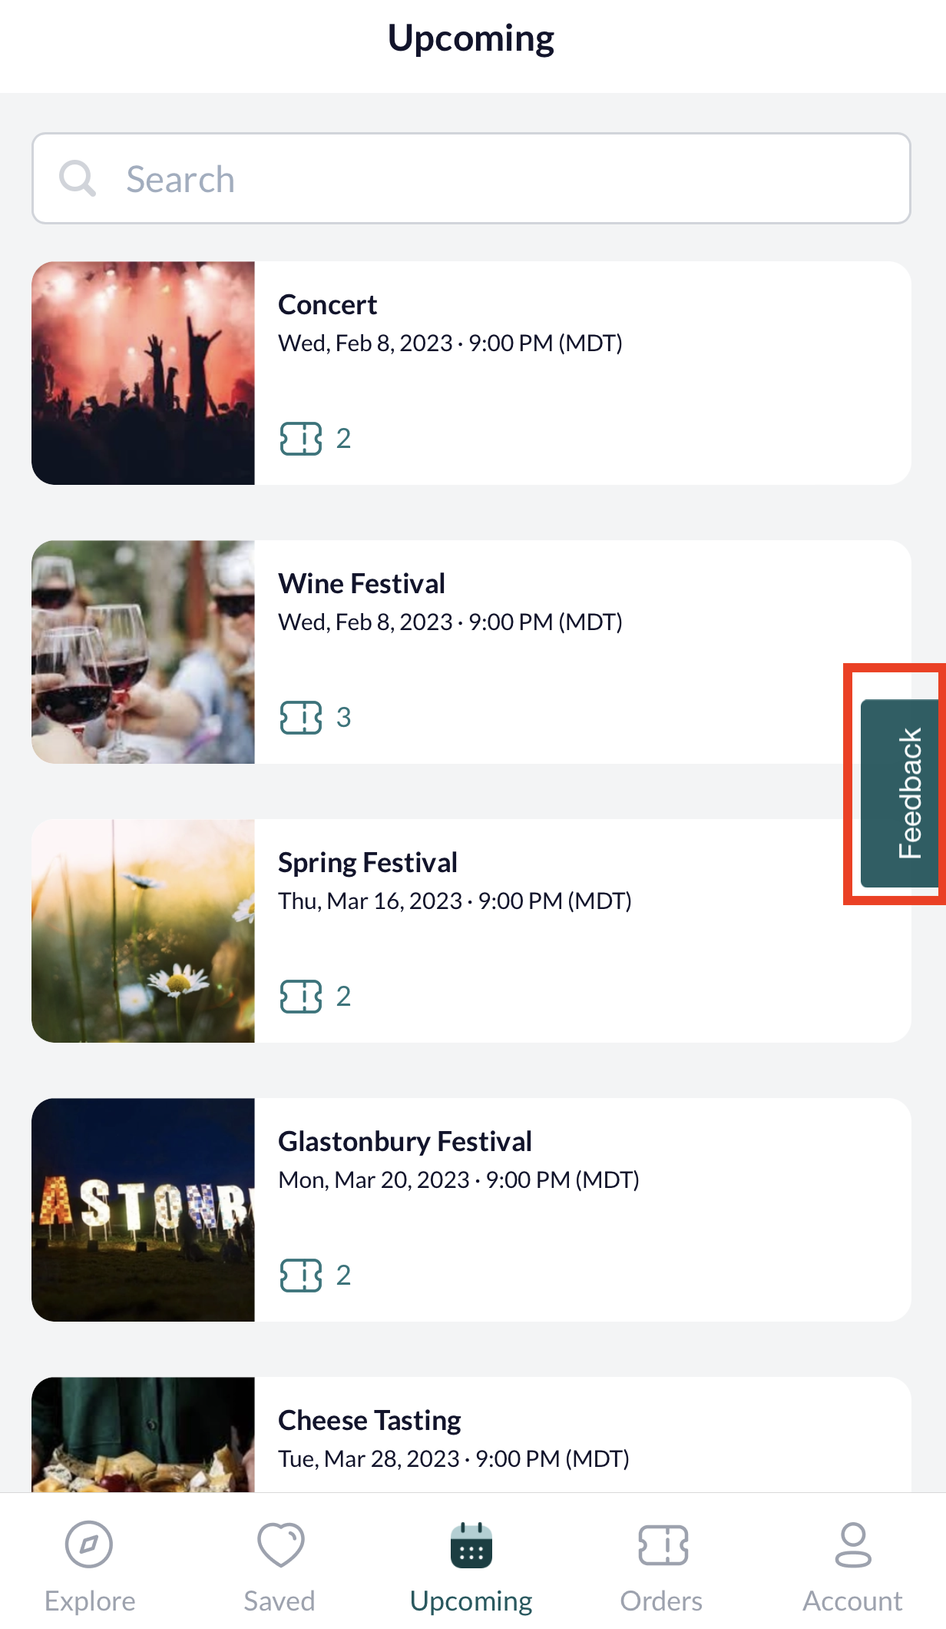
Task: Tap the Explore compass icon
Action: pyautogui.click(x=89, y=1544)
